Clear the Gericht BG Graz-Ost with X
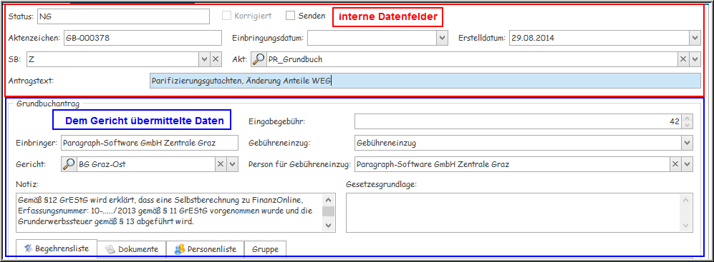This screenshot has height=262, width=714. click(x=221, y=164)
